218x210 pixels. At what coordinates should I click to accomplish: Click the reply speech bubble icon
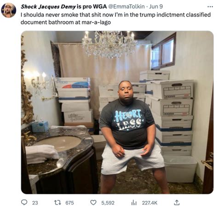pos(24,203)
